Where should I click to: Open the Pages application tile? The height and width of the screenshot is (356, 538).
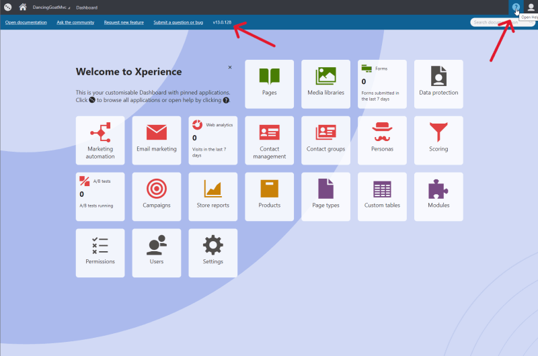point(270,84)
